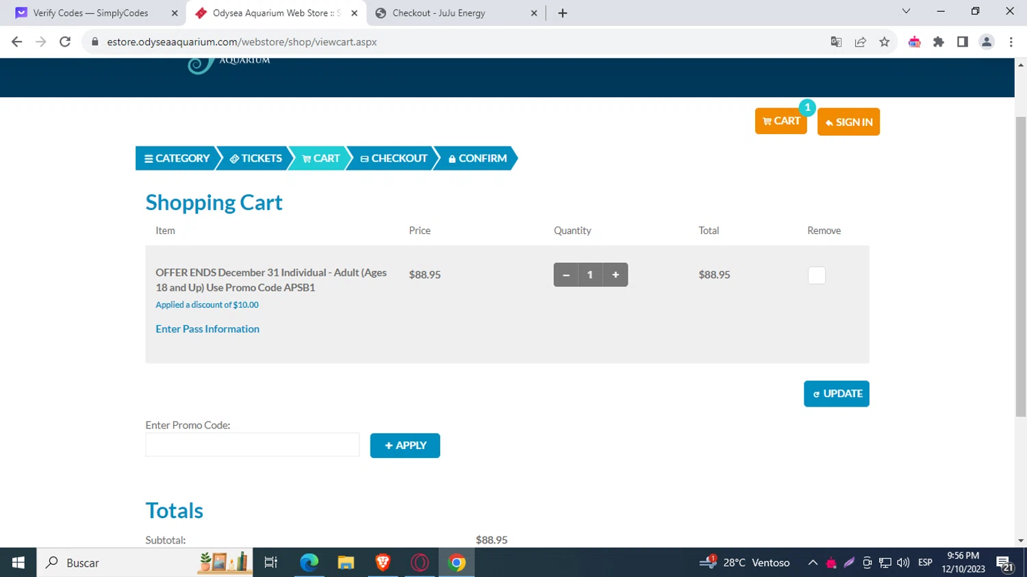
Task: Go to the CATEGORY step
Action: [x=177, y=158]
